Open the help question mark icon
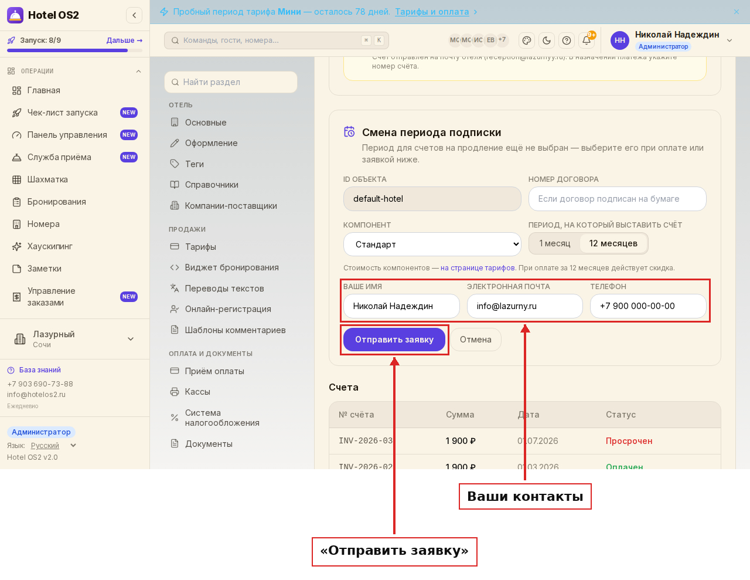The height and width of the screenshot is (580, 750). click(567, 40)
